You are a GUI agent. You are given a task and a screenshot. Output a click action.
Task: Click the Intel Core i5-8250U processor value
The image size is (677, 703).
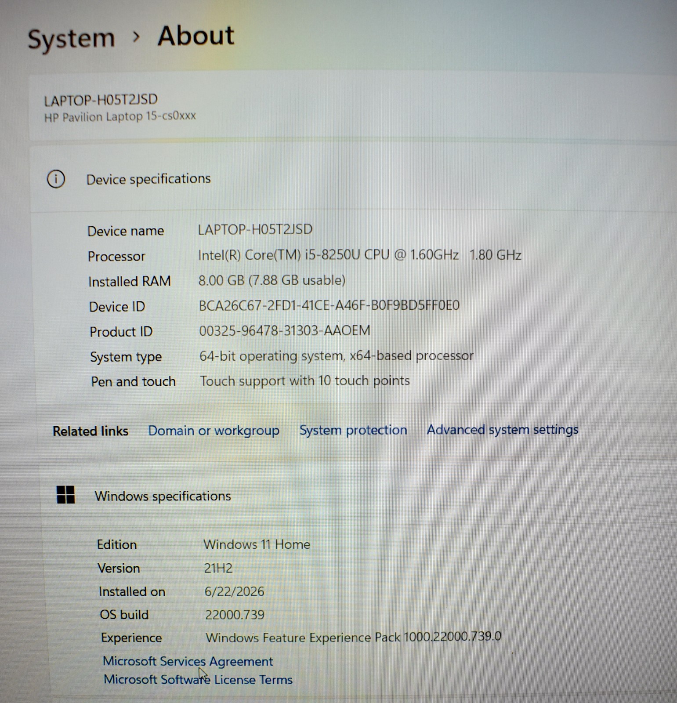[x=359, y=255]
